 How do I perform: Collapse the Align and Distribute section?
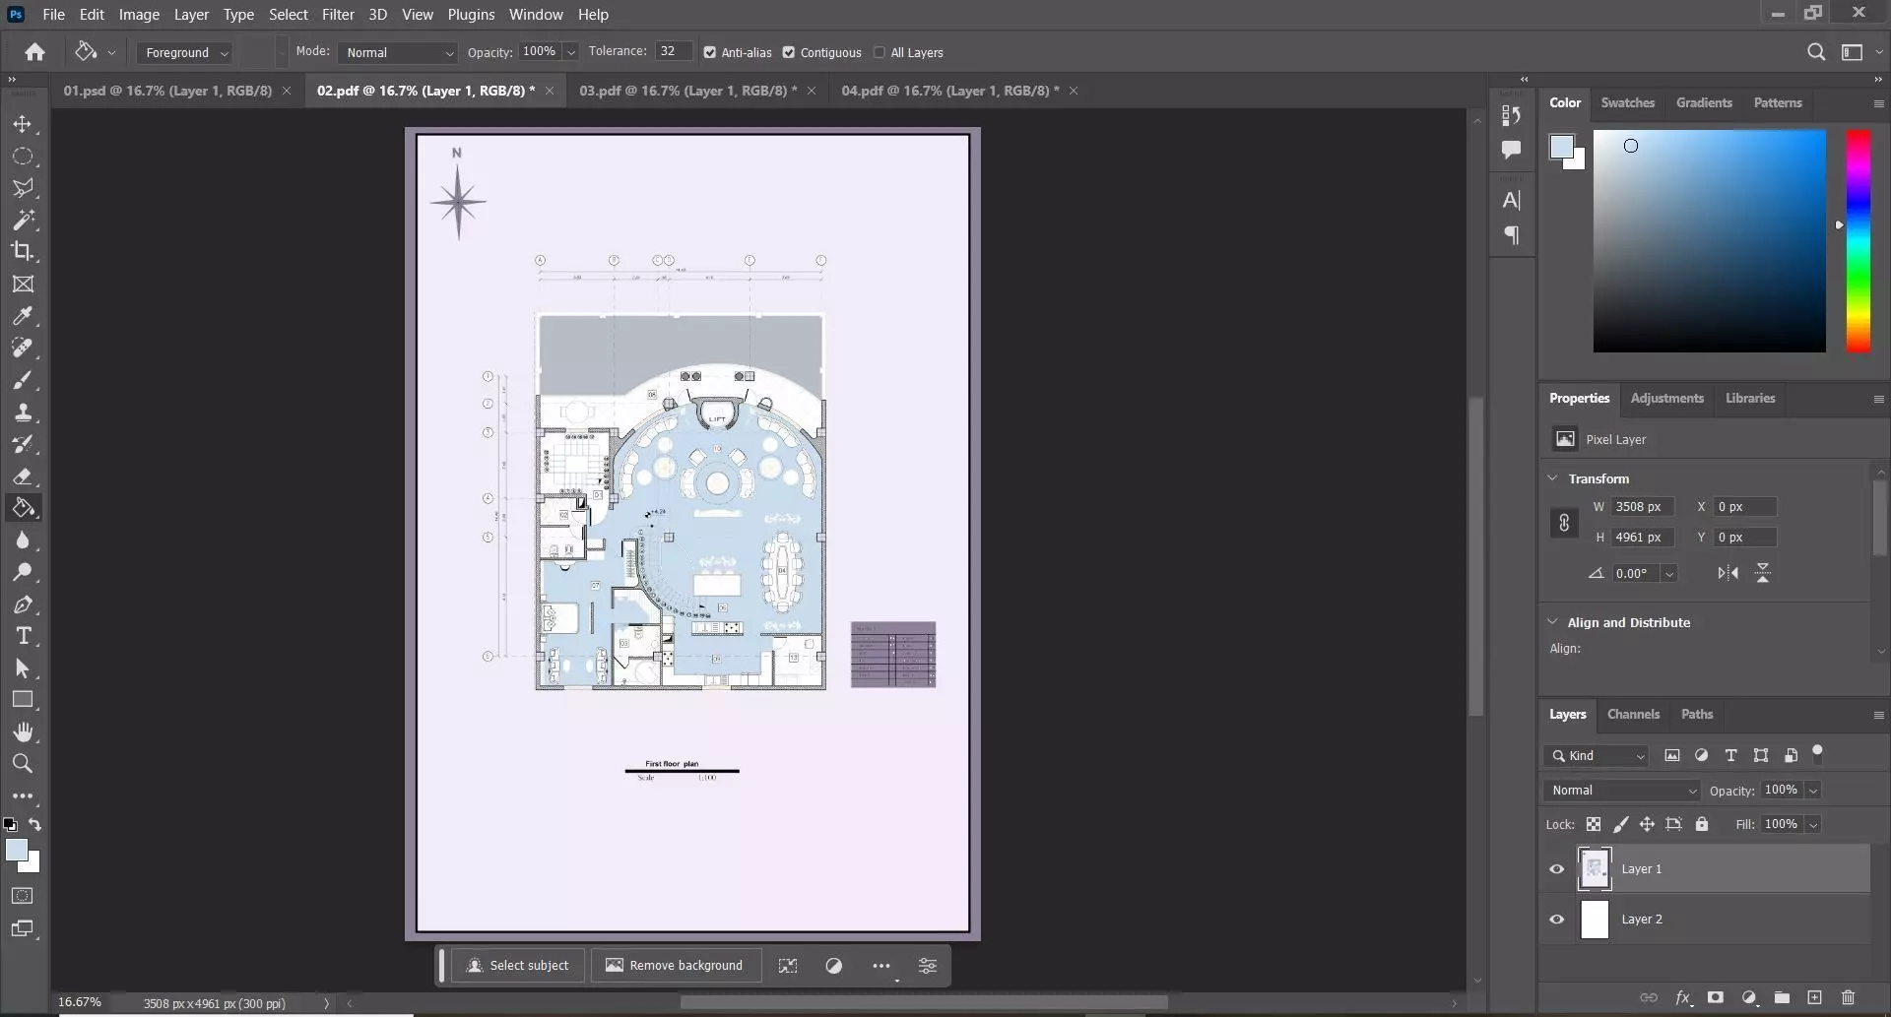(1553, 622)
